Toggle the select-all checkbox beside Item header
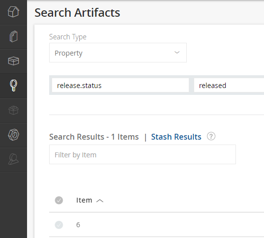Image resolution: width=264 pixels, height=238 pixels. 59,200
